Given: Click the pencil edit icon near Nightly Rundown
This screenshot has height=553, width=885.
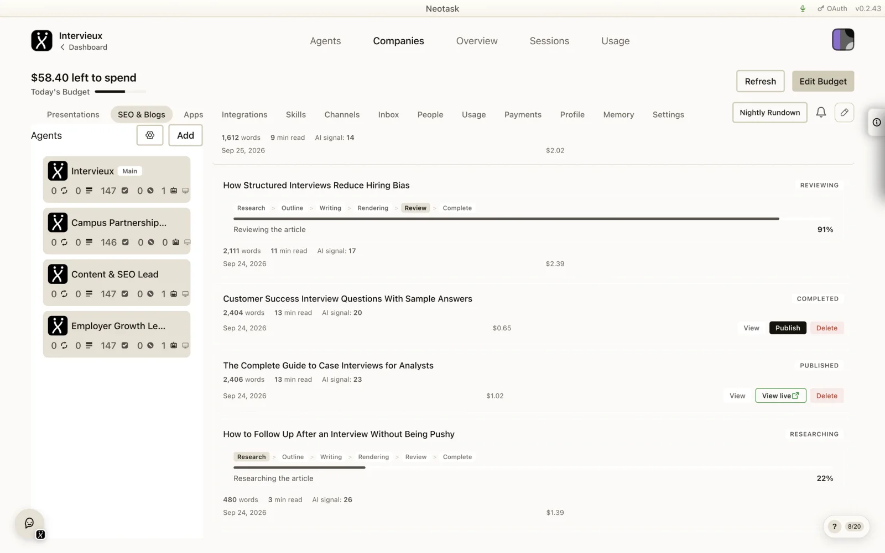Looking at the screenshot, I should click(x=844, y=112).
